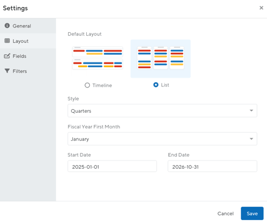The image size is (267, 223).
Task: Open the Style dropdown showing Quarters
Action: pyautogui.click(x=162, y=111)
